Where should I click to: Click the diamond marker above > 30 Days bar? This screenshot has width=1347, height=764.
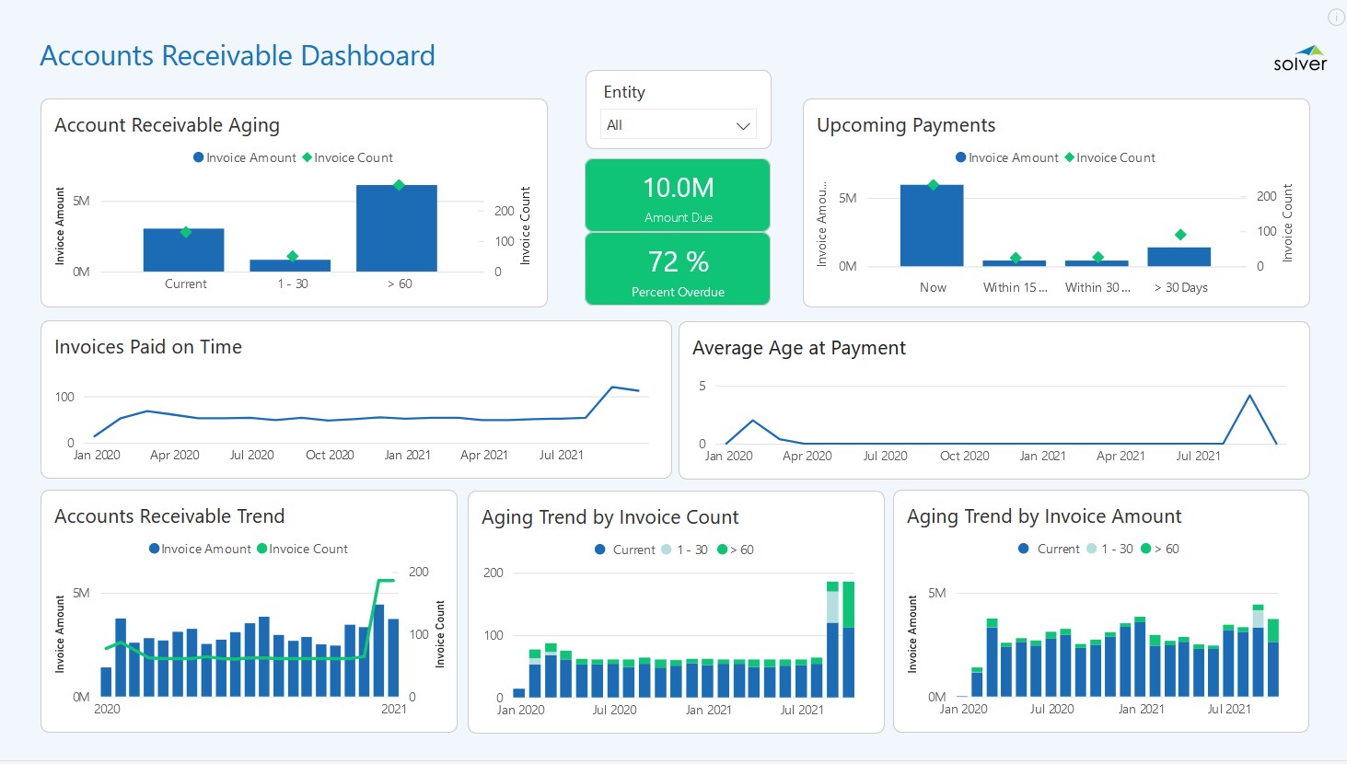tap(1180, 235)
